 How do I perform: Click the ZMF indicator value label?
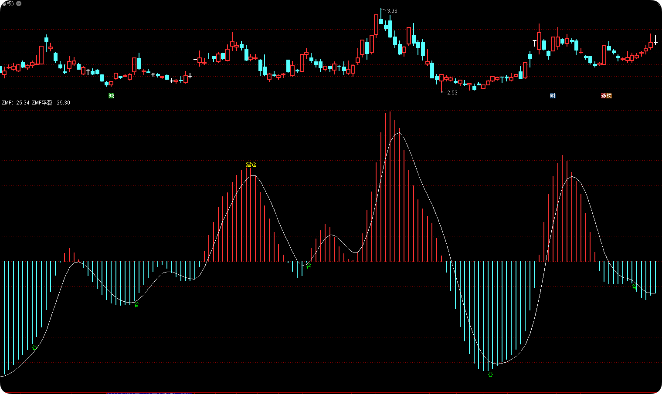point(16,103)
